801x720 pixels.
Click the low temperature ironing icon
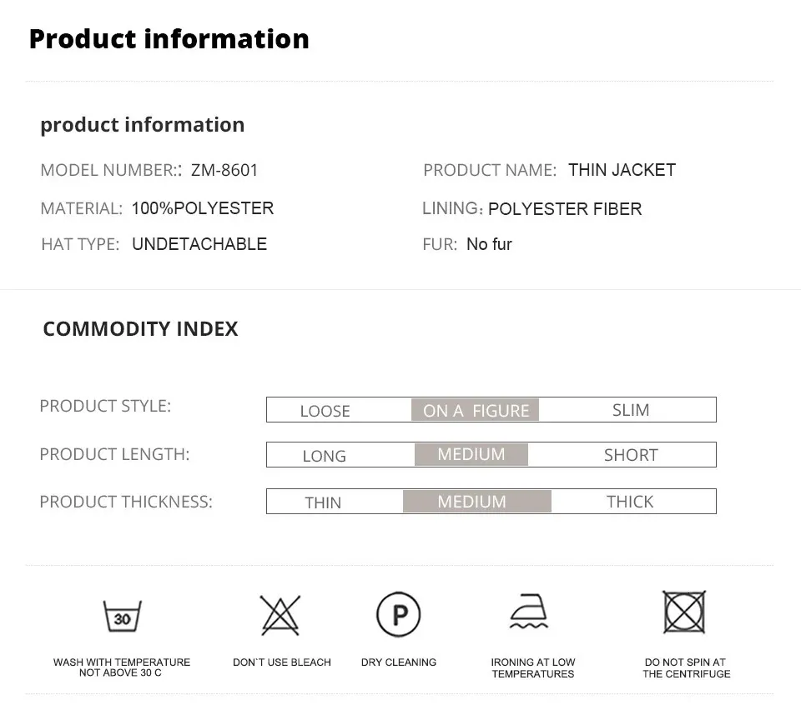point(530,614)
